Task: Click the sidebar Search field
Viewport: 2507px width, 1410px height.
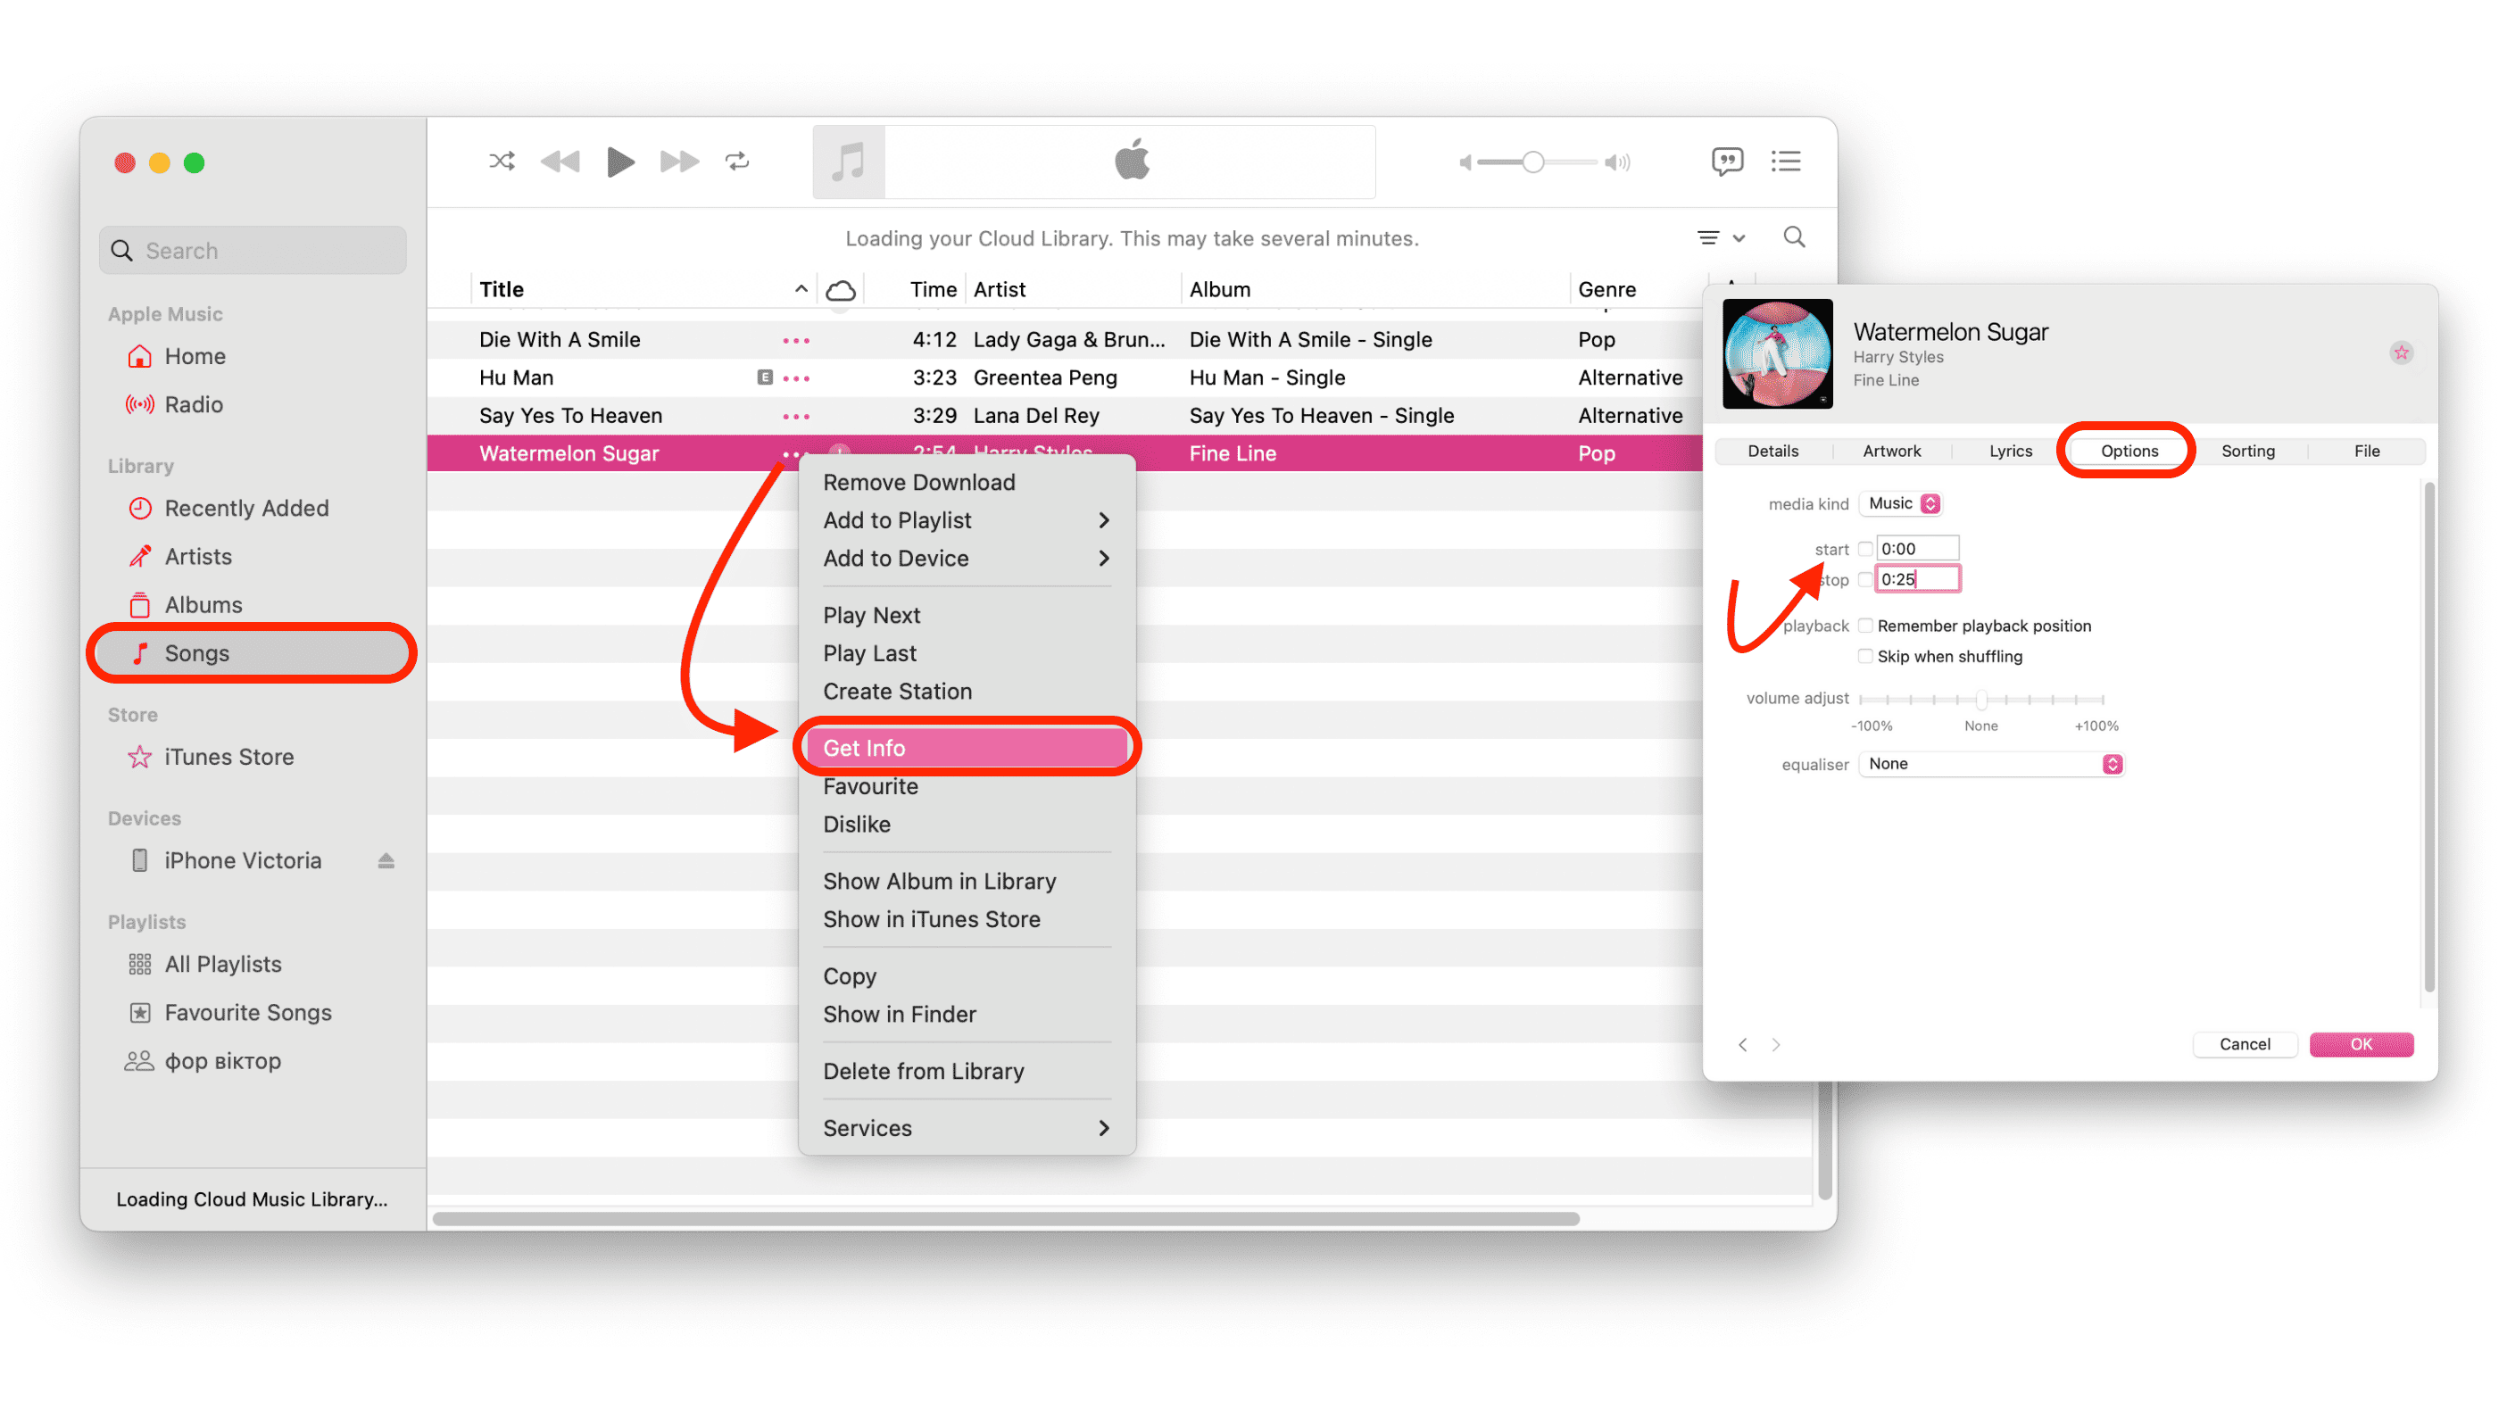Action: (x=253, y=251)
